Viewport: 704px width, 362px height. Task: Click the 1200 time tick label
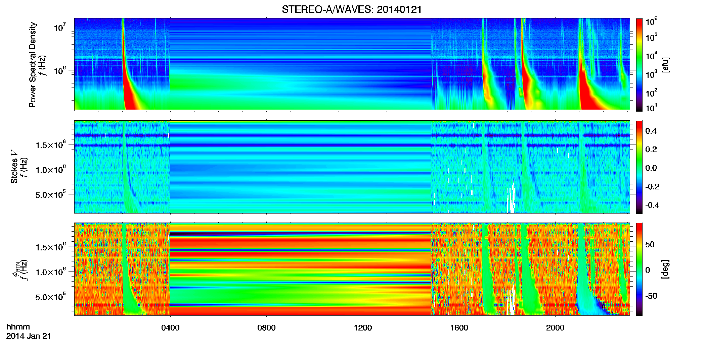[363, 328]
